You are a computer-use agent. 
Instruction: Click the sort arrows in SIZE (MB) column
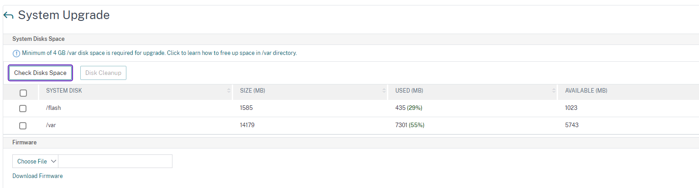click(384, 91)
